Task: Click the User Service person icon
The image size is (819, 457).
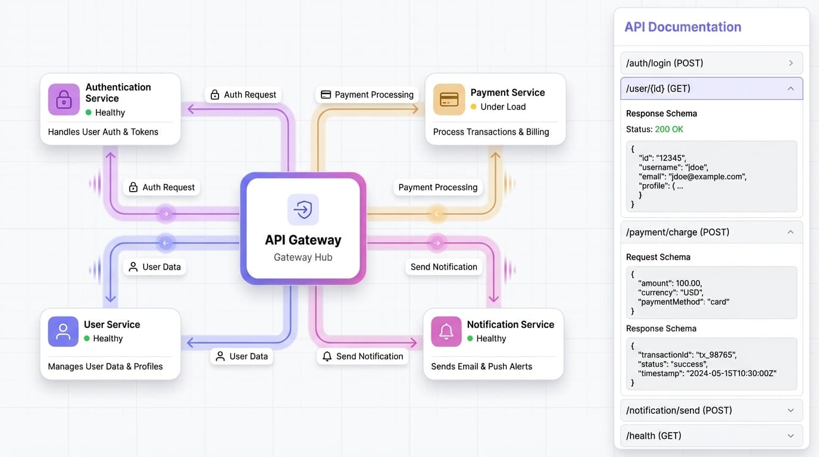Action: 63,331
